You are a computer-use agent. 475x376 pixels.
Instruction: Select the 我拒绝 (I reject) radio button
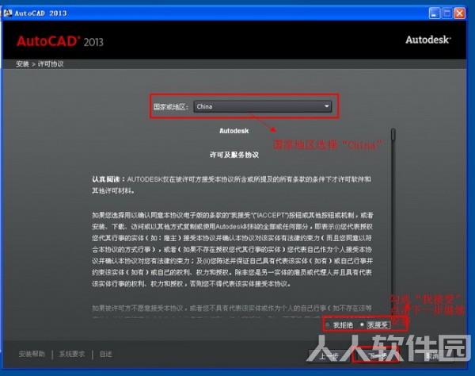[x=328, y=325]
